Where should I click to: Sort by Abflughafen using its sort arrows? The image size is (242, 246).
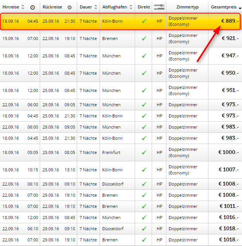point(131,7)
